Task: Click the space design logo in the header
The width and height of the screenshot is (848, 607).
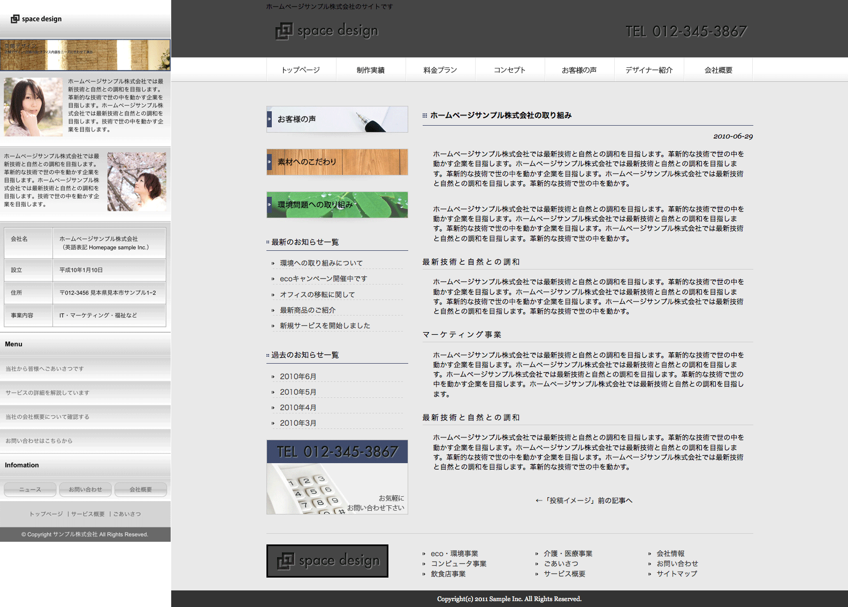Action: 327,31
